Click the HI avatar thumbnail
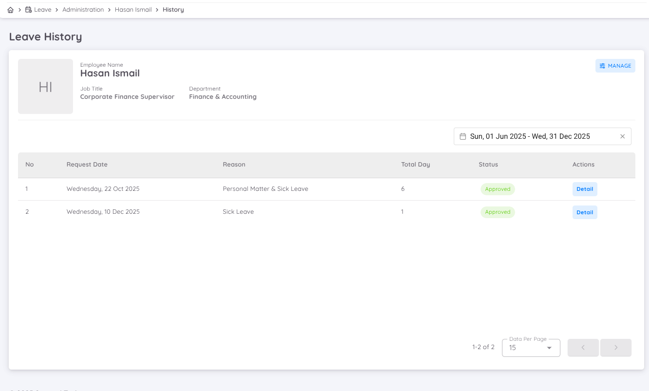649x391 pixels. click(45, 87)
